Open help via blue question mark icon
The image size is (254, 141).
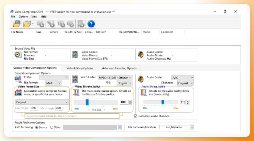point(91,24)
